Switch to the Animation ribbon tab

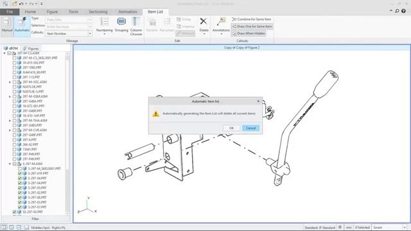click(128, 12)
